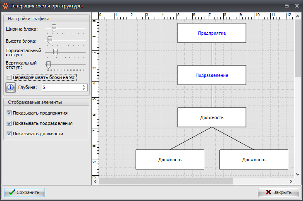
Task: Enable Переворачивать блоки на 90° checkbox
Action: [x=9, y=77]
